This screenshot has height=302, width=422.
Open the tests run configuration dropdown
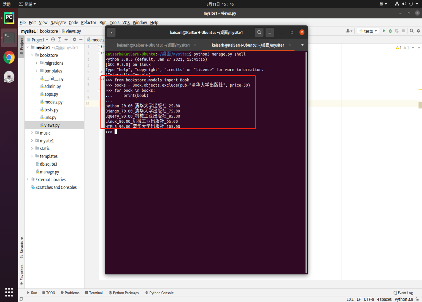pos(368,31)
